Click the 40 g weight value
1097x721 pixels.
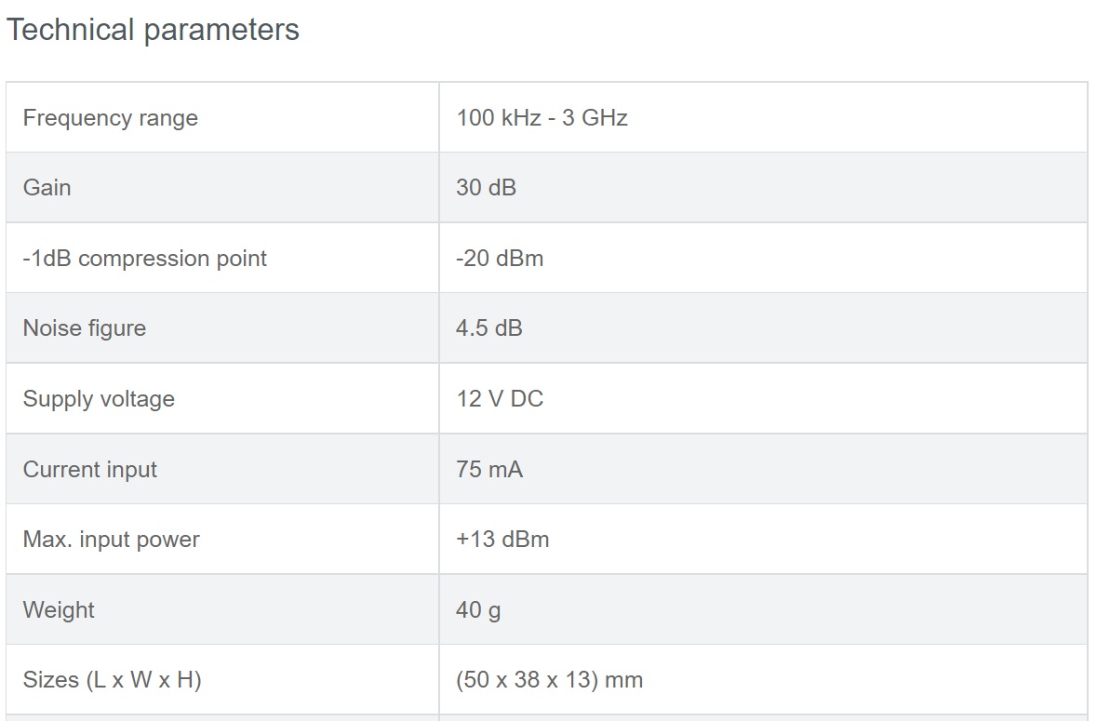pos(478,609)
